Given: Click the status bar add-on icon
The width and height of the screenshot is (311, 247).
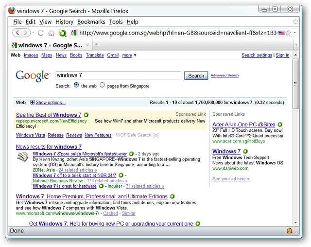Looking at the screenshot, I should [x=290, y=230].
